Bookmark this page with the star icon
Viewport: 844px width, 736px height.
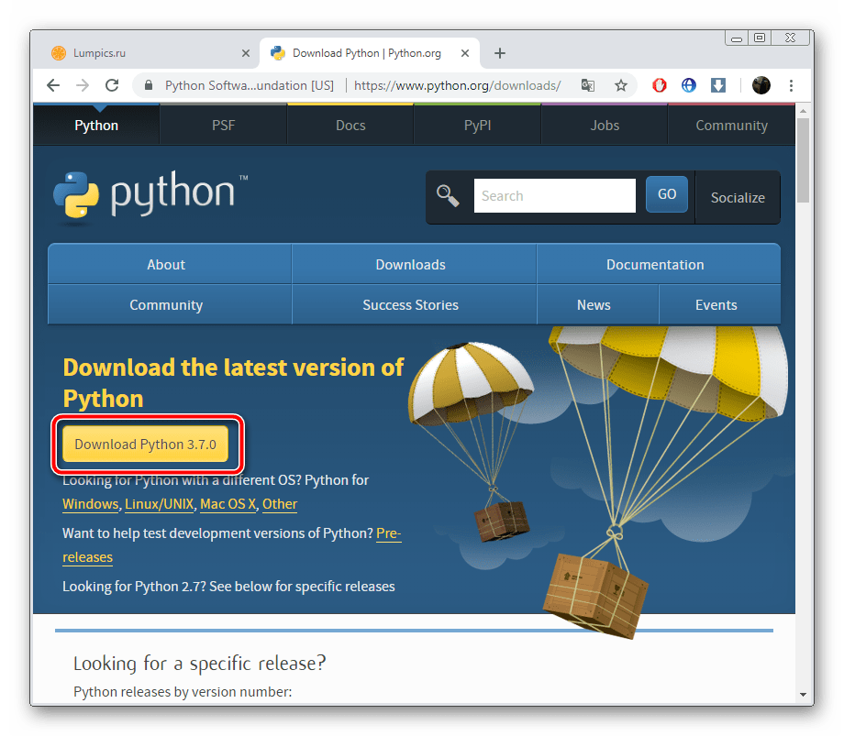621,85
